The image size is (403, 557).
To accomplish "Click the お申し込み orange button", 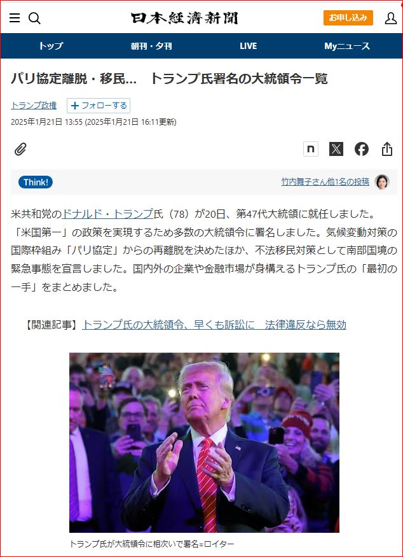I will [x=348, y=18].
